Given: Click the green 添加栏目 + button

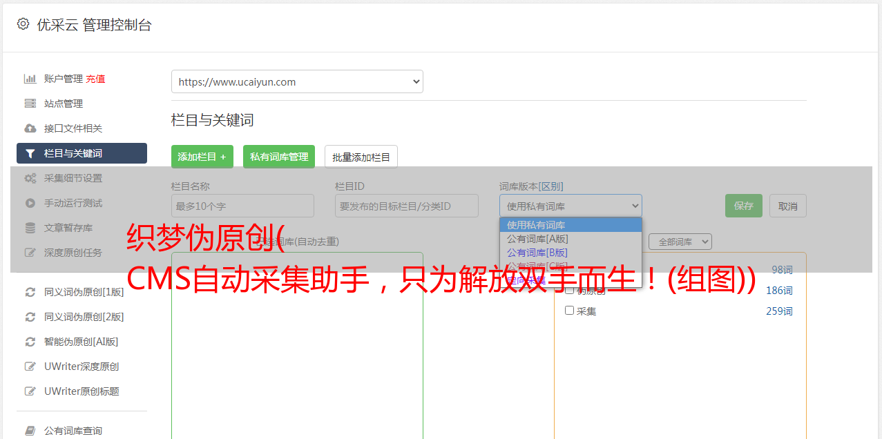Looking at the screenshot, I should (x=202, y=157).
